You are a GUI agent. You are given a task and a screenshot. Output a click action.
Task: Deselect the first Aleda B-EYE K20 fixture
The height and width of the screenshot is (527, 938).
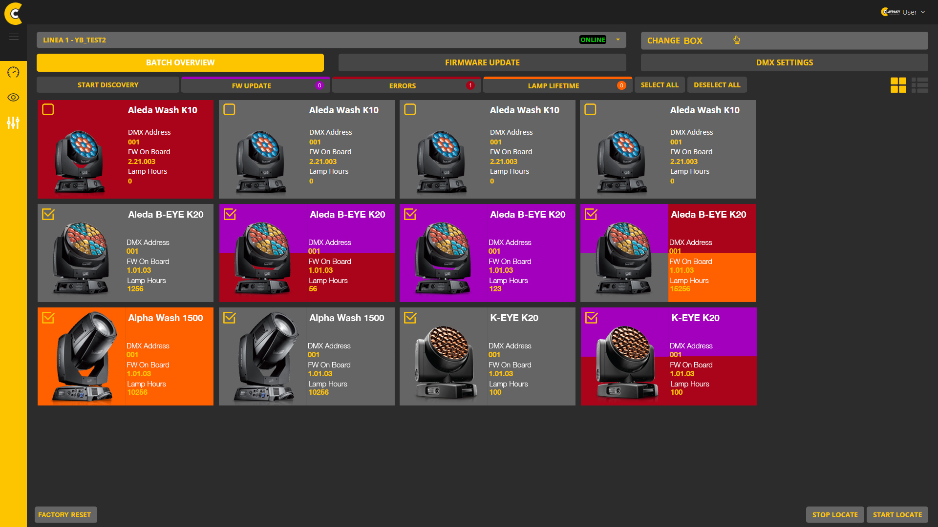click(48, 214)
